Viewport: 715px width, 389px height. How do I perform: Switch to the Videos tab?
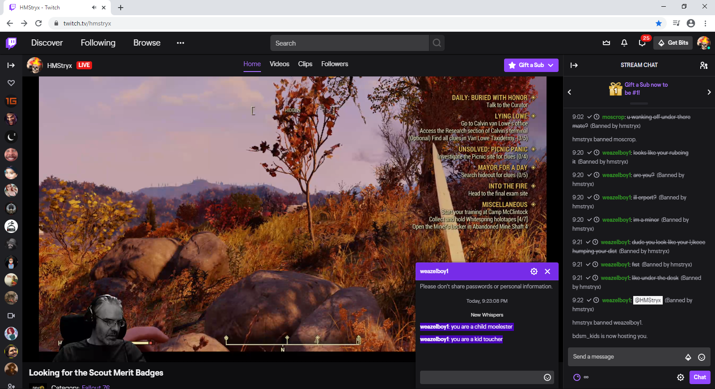[279, 64]
